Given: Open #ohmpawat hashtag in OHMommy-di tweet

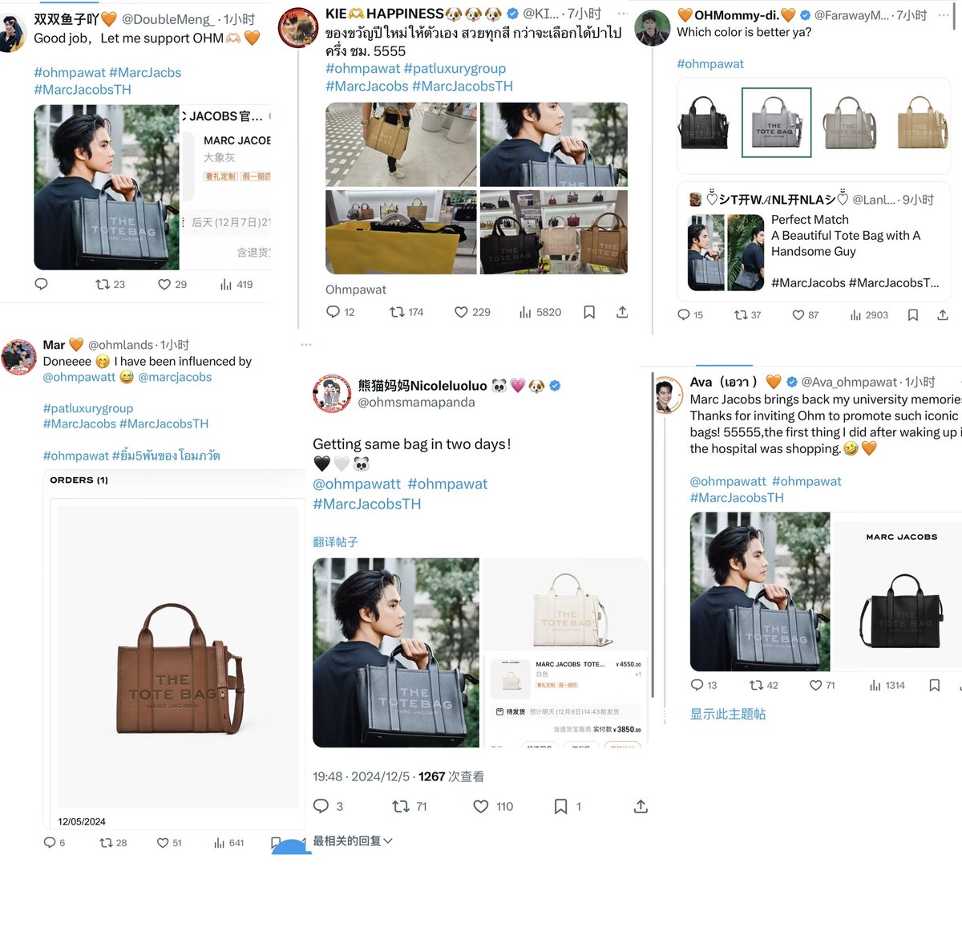Looking at the screenshot, I should click(x=710, y=63).
